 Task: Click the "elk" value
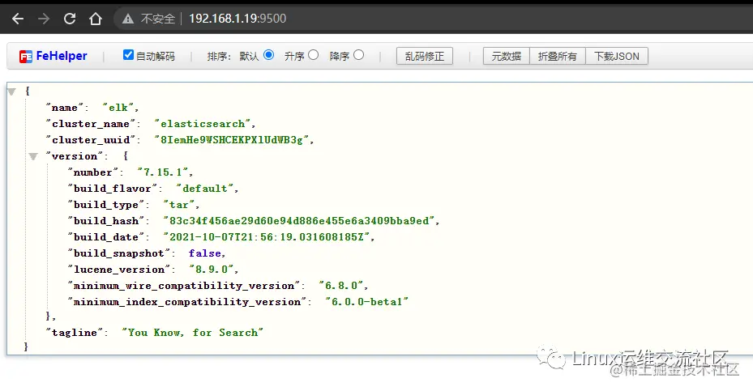click(118, 108)
